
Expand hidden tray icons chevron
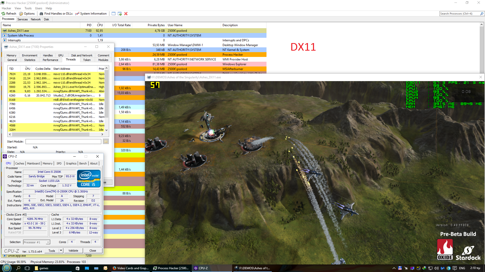pos(394,268)
